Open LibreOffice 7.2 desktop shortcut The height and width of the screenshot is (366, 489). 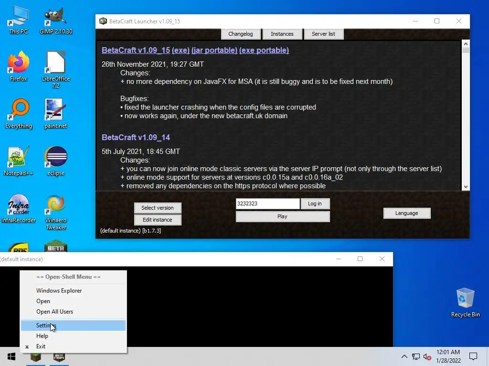(56, 70)
